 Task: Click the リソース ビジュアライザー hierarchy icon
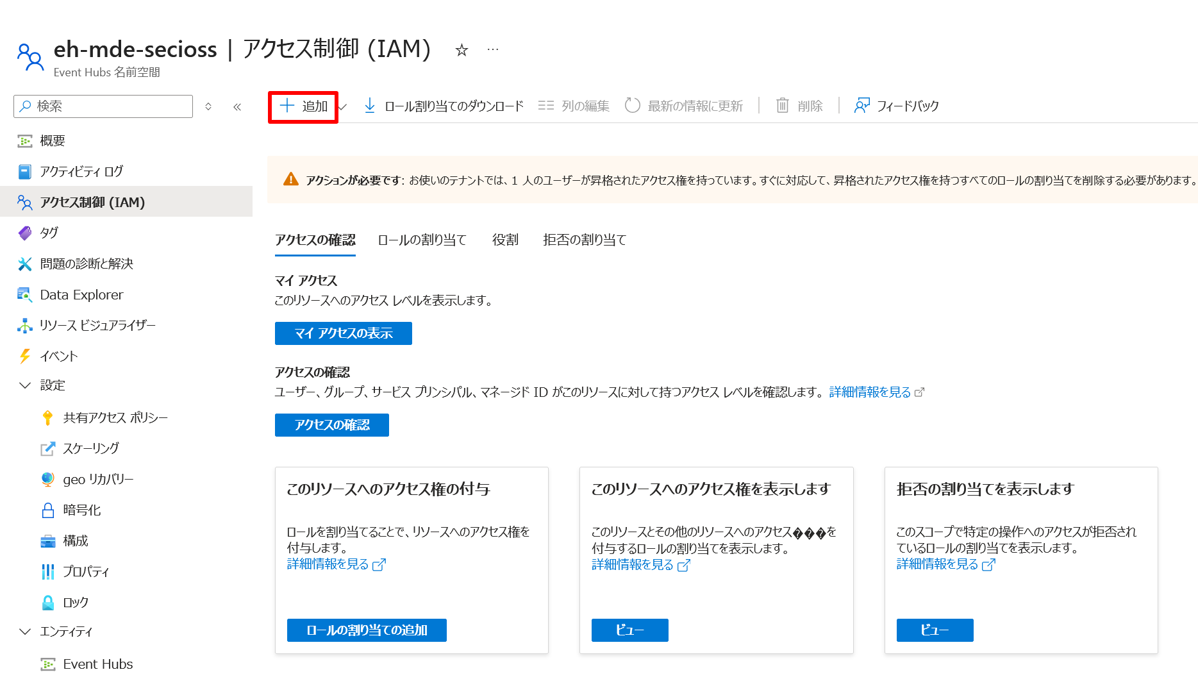click(25, 326)
